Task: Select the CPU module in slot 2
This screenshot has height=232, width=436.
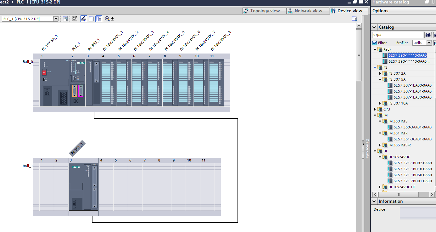Action: click(x=77, y=82)
